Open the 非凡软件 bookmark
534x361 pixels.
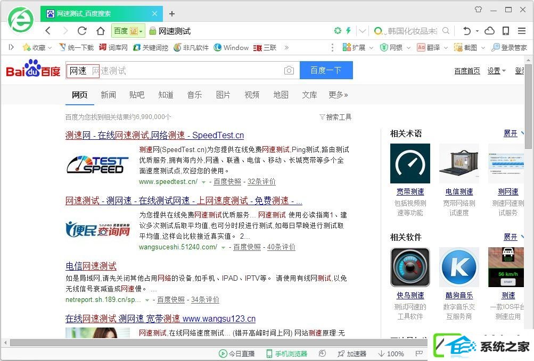point(191,48)
